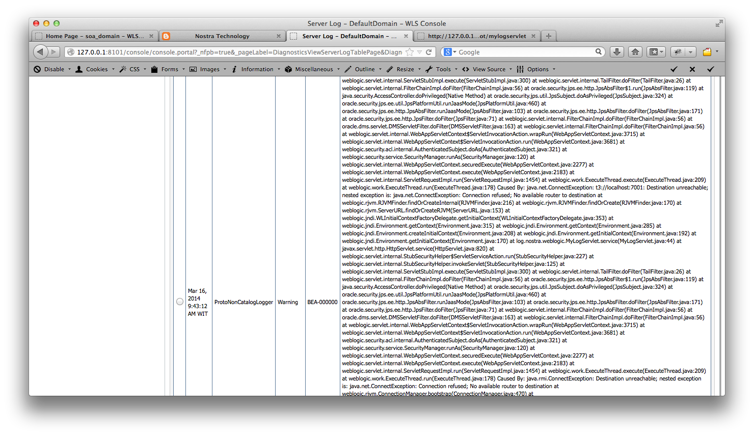Open the Resize web developer menu
Screen dimensions: 754x436
(403, 69)
